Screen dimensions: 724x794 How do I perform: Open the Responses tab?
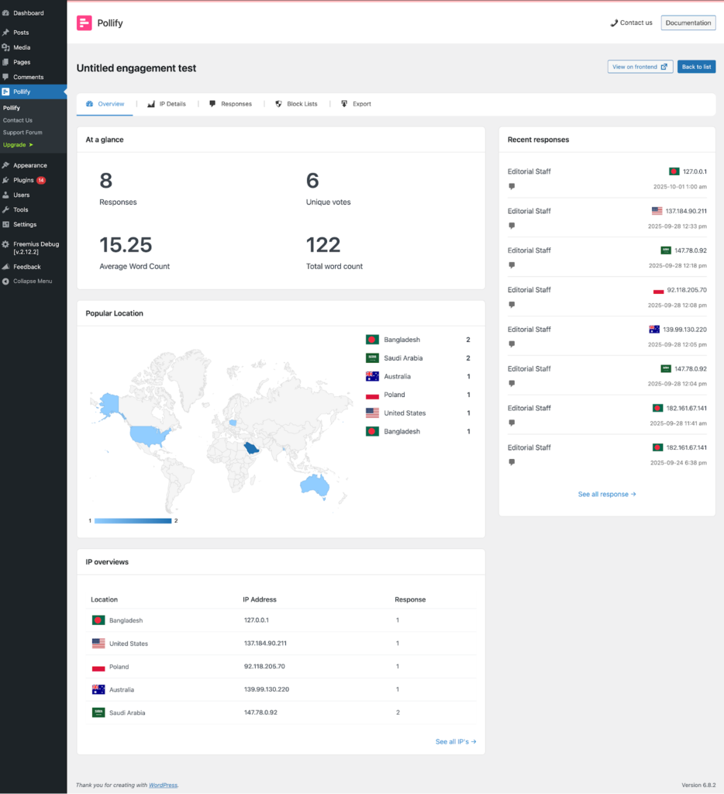(230, 104)
